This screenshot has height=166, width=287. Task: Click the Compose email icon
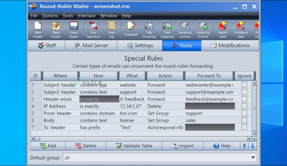click(131, 27)
